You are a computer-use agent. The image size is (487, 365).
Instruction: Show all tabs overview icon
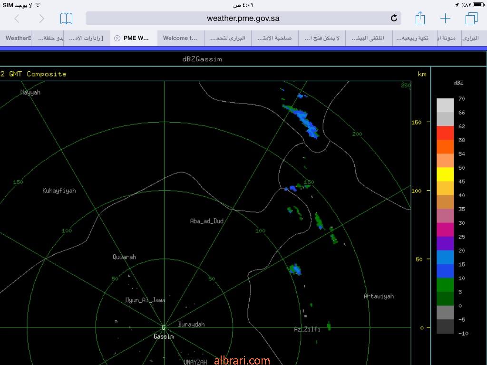tap(471, 19)
